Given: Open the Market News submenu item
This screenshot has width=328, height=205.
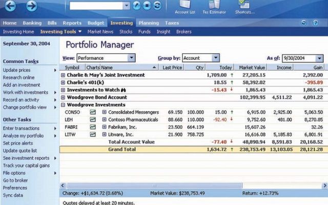Looking at the screenshot, I should point(100,32).
